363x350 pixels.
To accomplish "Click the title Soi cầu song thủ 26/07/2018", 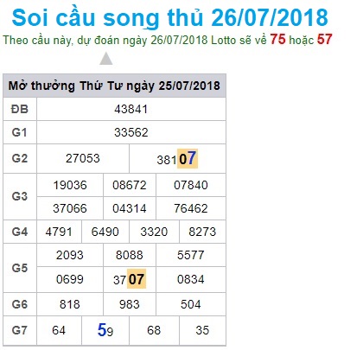I will [170, 18].
